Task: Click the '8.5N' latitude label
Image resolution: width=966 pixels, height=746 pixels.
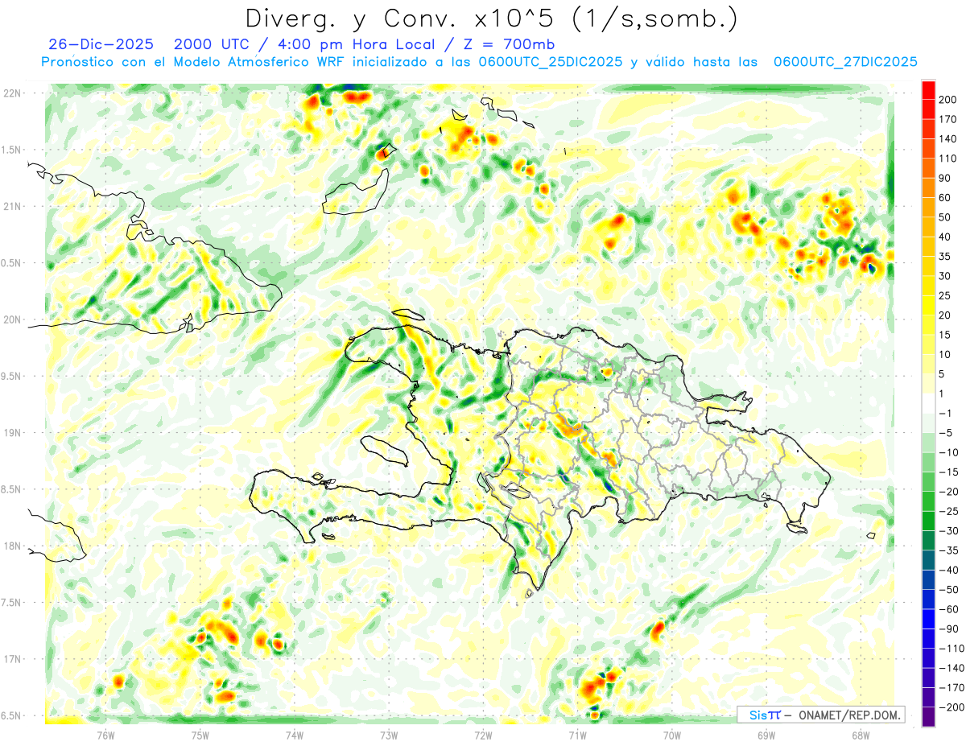Action: tap(11, 489)
